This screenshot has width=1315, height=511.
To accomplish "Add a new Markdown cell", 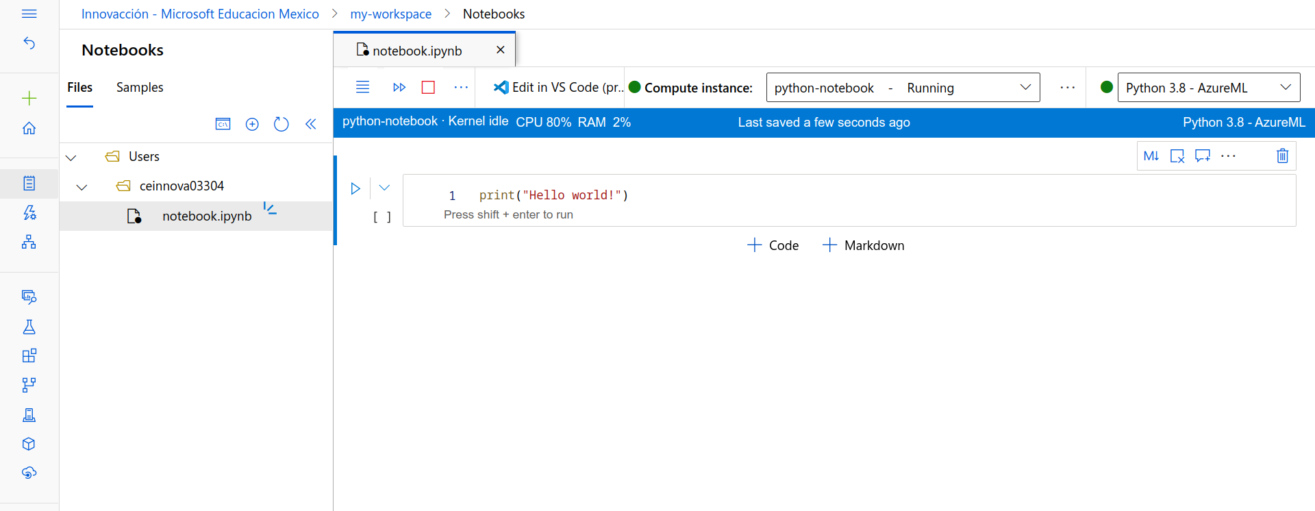I will 863,245.
